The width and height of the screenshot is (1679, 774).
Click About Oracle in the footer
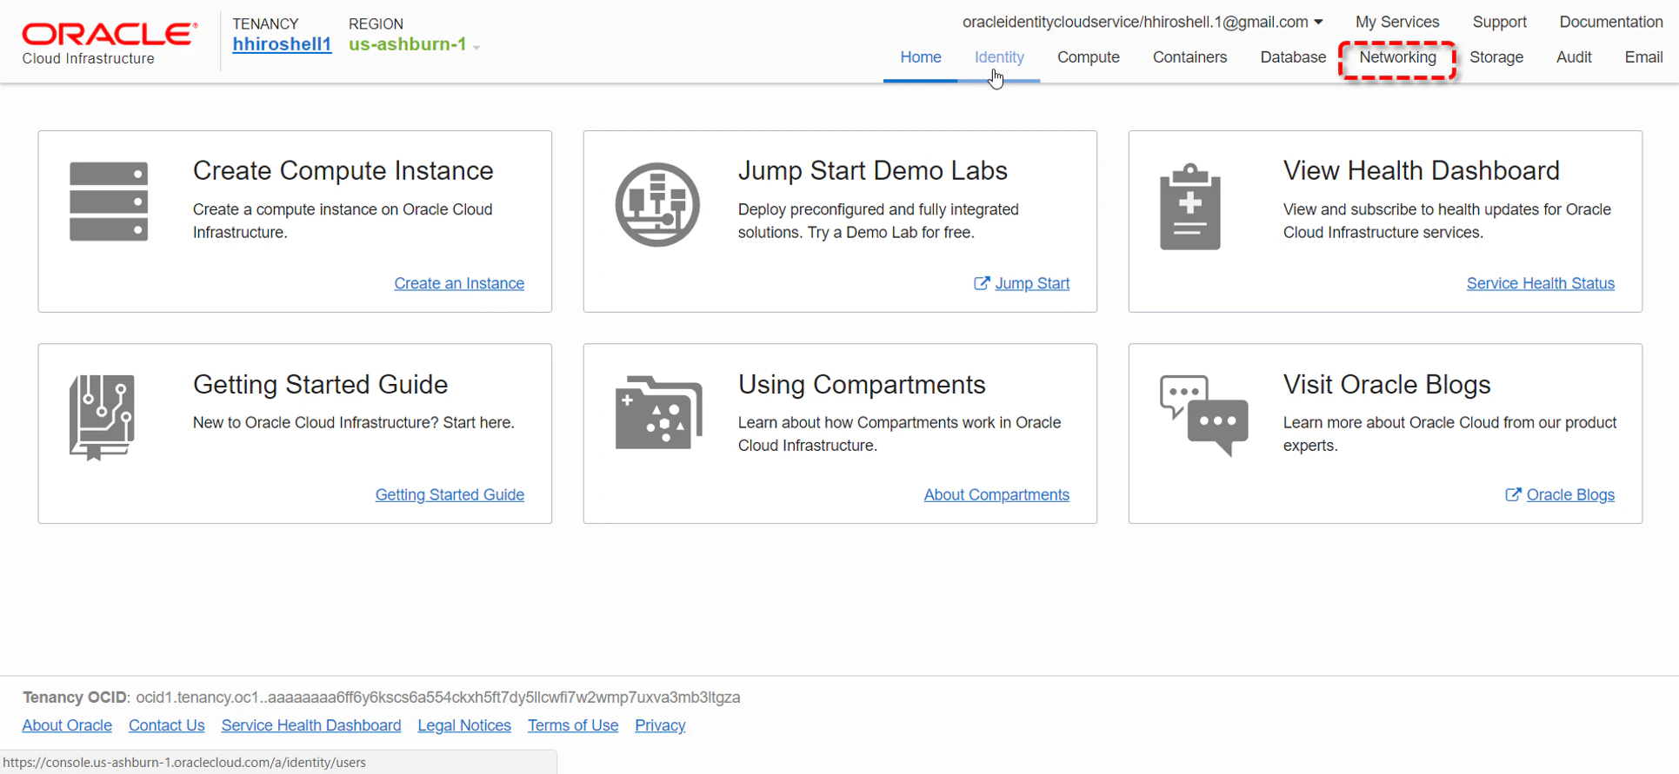[x=67, y=725]
